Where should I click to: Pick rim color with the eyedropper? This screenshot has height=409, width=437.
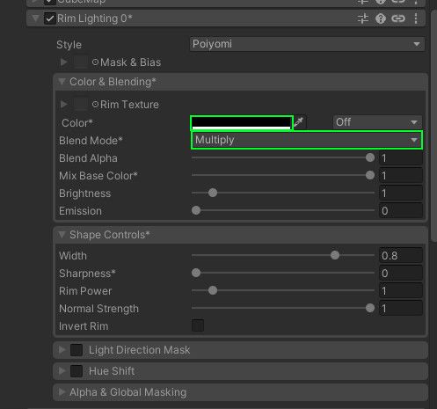299,122
